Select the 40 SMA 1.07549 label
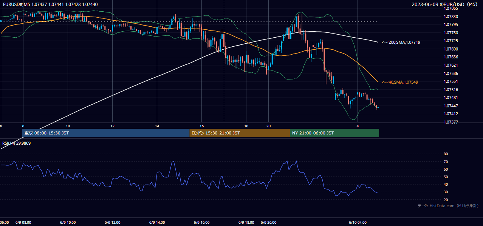Image resolution: width=483 pixels, height=226 pixels. [x=400, y=82]
